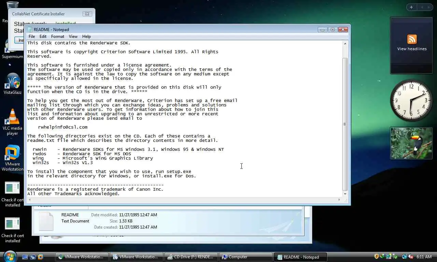Click the VMware windows tray icon

click(x=389, y=257)
